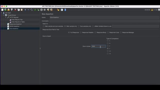Click the remote engine icon at toolbar end
This screenshot has height=90, width=160.
pyautogui.click(x=159, y=10)
